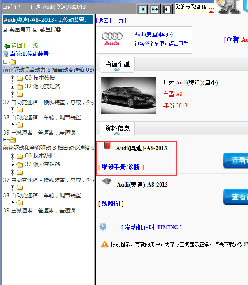Select second 38 自动变速箱 - 车轮 item
Image resolution: width=248 pixels, height=285 pixels.
(42, 195)
